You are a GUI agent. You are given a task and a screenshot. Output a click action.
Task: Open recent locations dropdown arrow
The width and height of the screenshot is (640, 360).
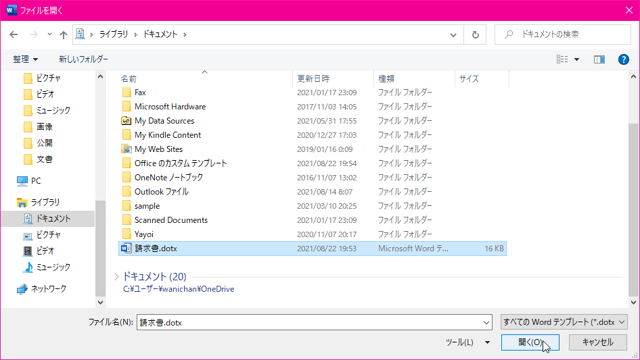[49, 34]
